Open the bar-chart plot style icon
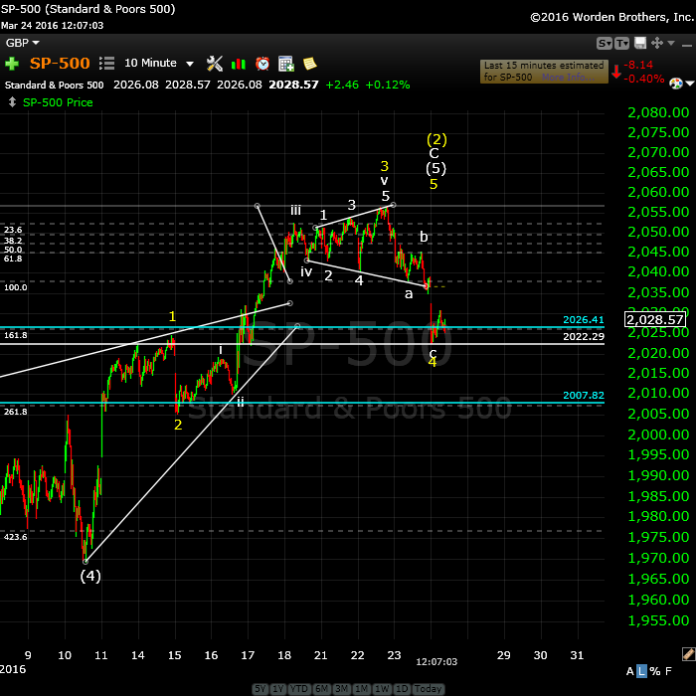The width and height of the screenshot is (696, 696). pos(239,64)
